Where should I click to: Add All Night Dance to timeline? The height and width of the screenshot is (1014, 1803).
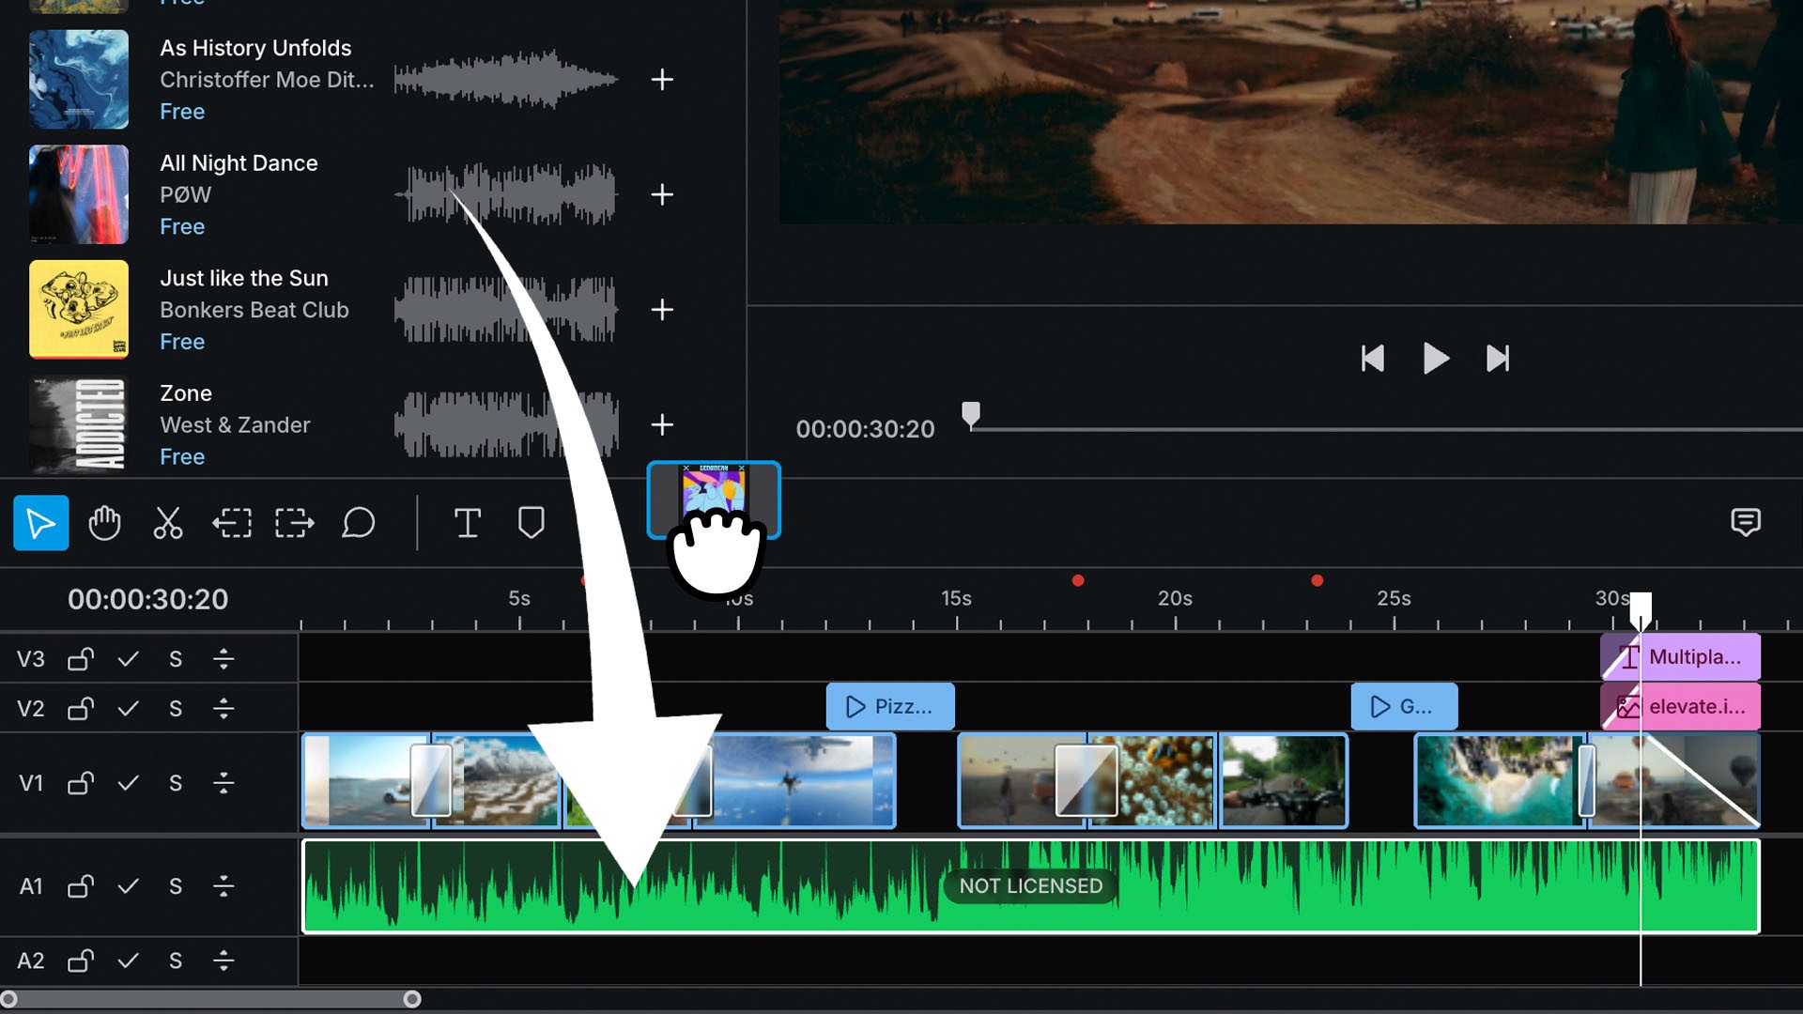click(x=662, y=194)
